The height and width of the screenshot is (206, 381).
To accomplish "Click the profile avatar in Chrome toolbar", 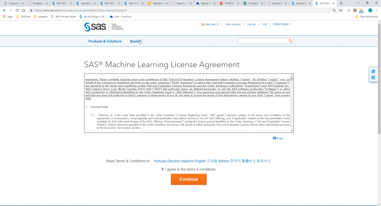I will (370, 10).
